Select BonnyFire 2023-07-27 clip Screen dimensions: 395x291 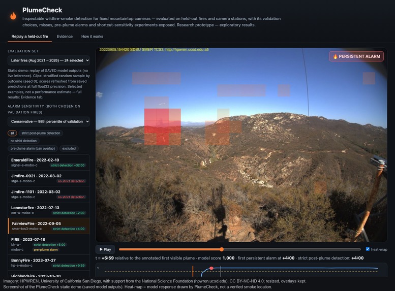(x=49, y=263)
